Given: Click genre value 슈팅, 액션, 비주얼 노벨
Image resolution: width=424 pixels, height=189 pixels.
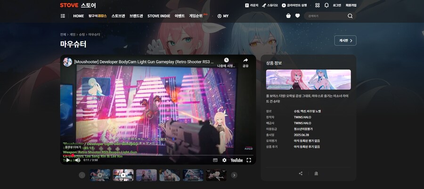Looking at the screenshot, I should tap(307, 111).
